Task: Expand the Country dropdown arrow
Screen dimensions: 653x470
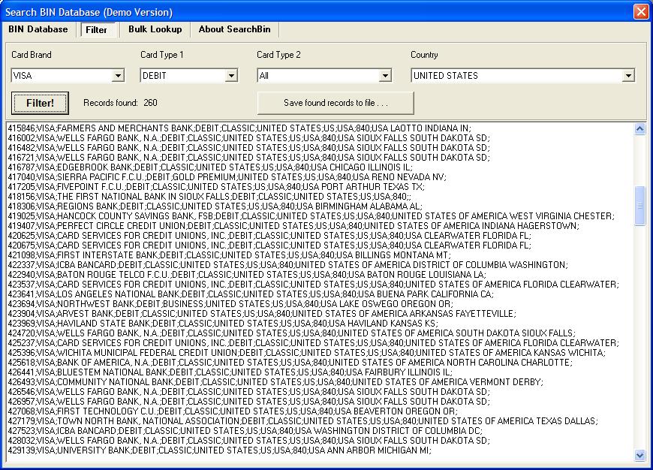Action: point(628,75)
